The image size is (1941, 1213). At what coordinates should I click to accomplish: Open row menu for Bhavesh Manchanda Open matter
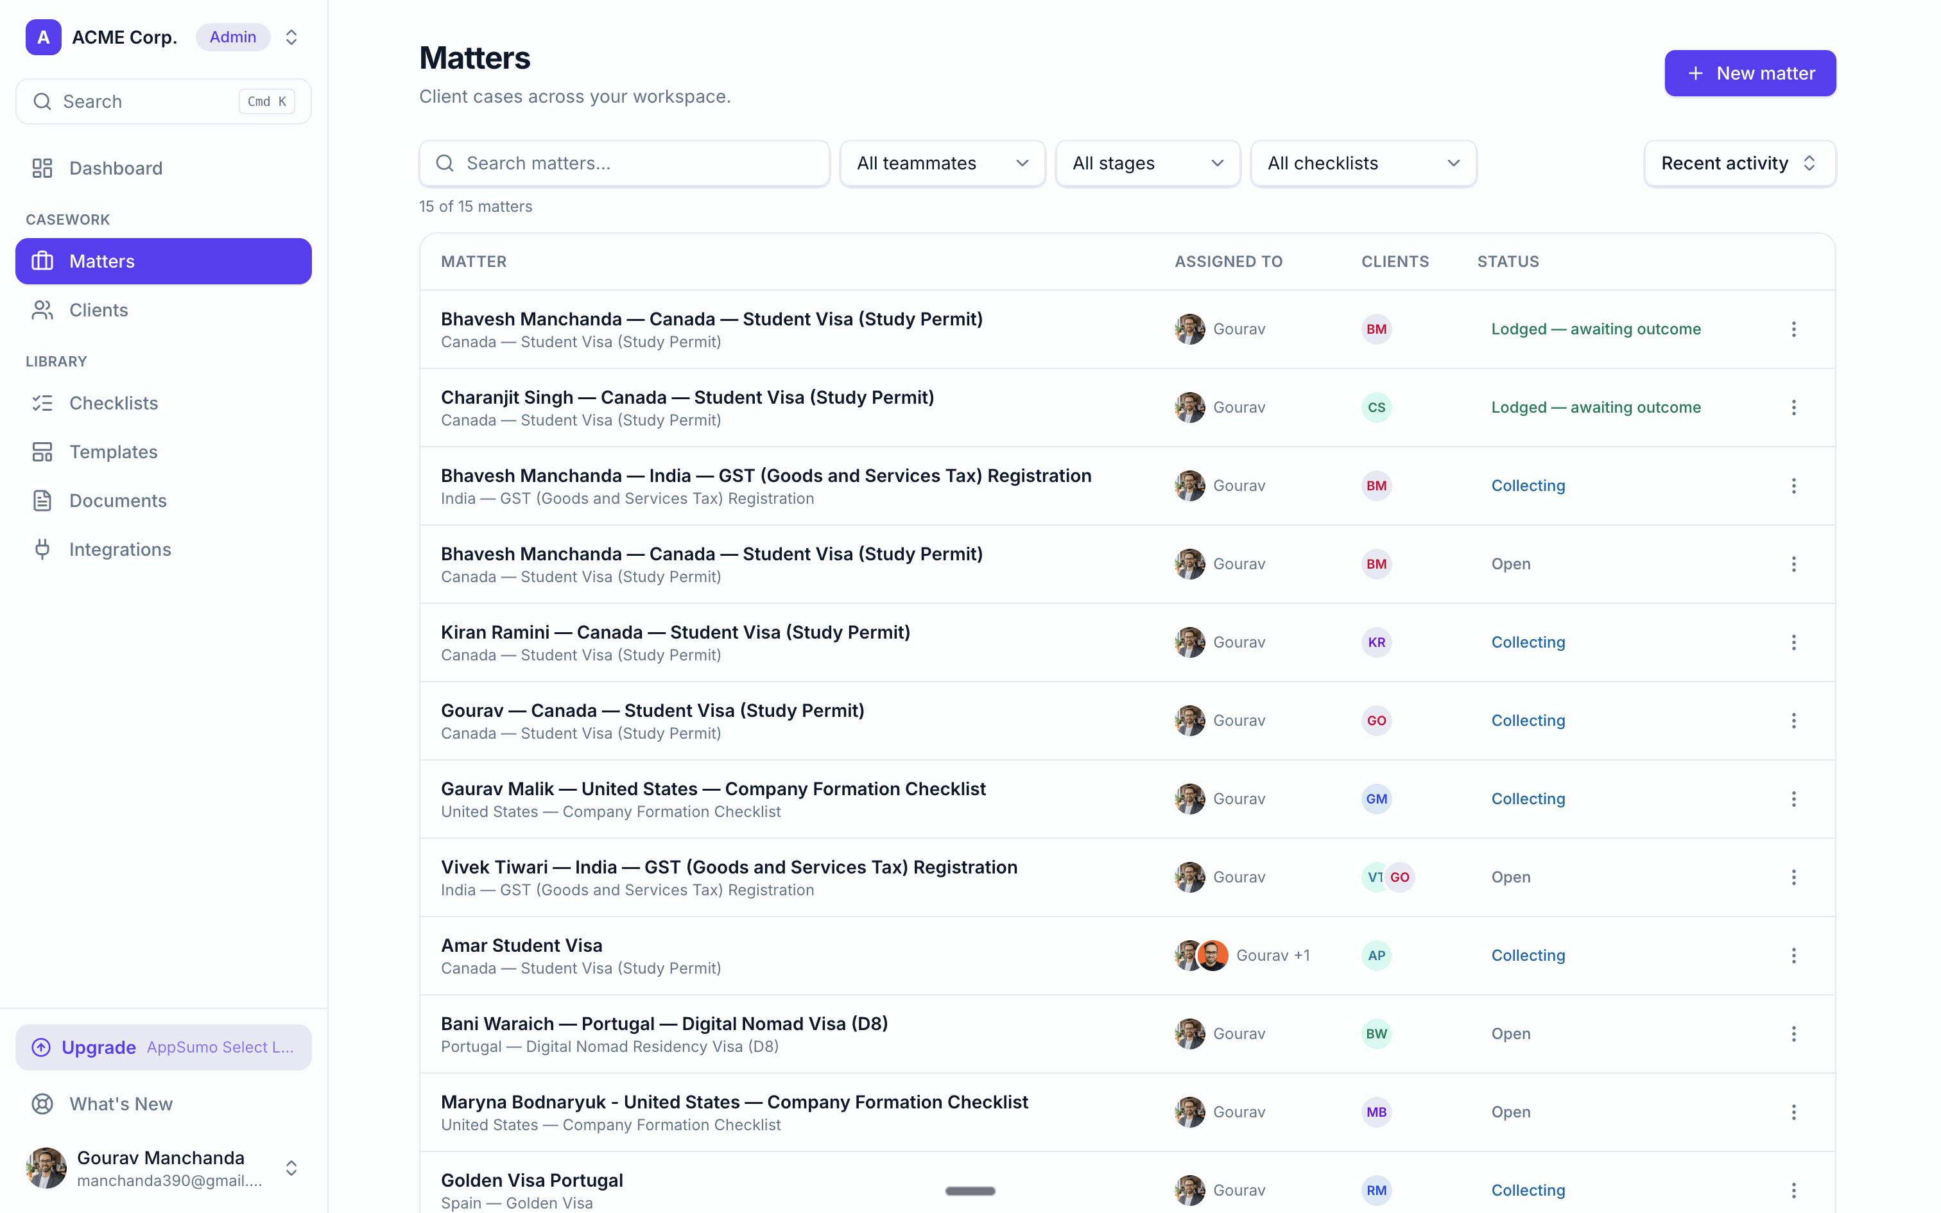pos(1793,564)
